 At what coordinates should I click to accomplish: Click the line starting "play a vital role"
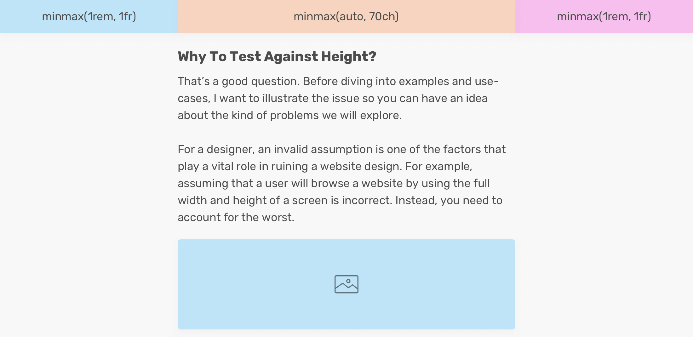point(325,166)
